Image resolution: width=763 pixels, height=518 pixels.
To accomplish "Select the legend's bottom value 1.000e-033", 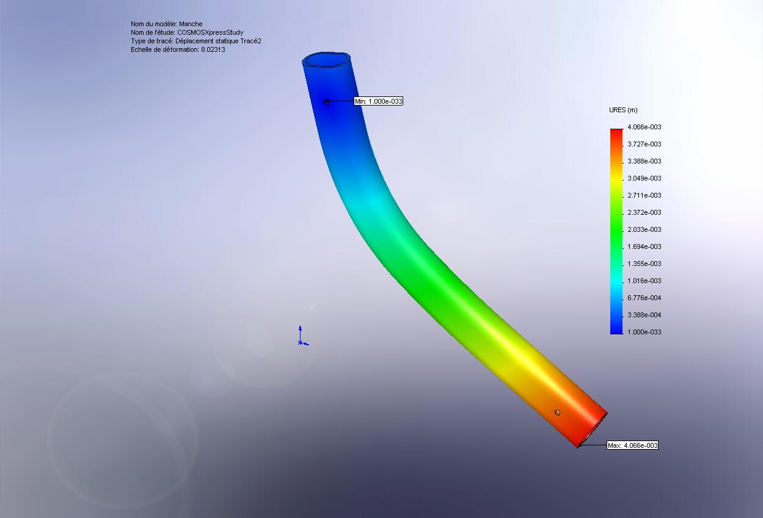I will [644, 332].
